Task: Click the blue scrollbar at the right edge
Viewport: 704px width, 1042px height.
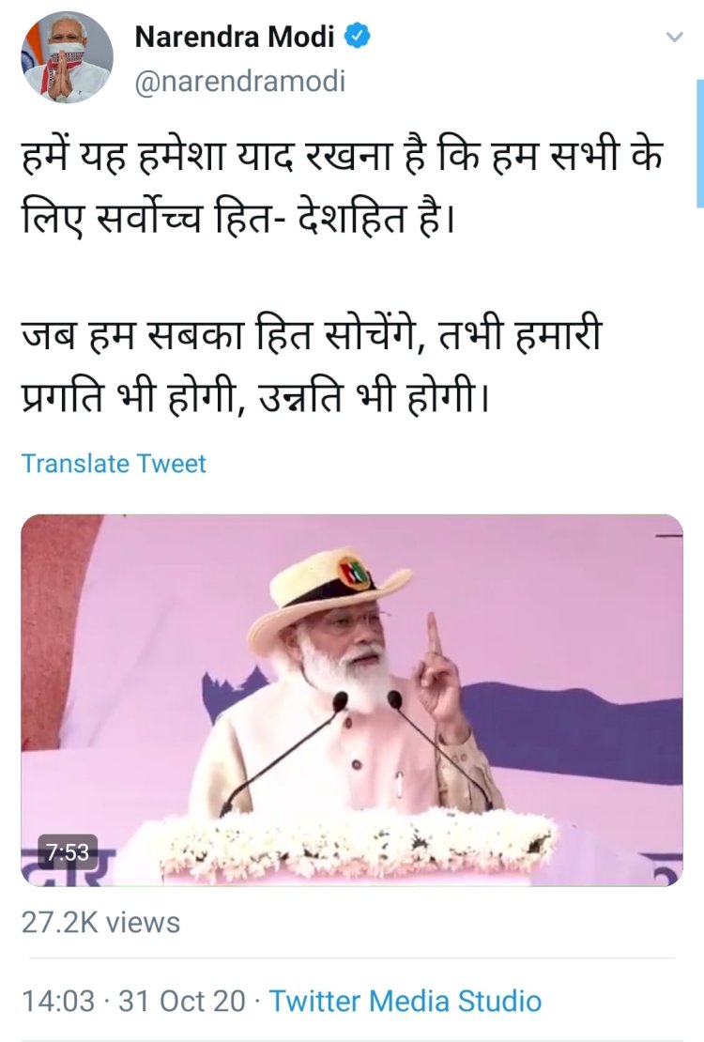Action: click(x=700, y=146)
